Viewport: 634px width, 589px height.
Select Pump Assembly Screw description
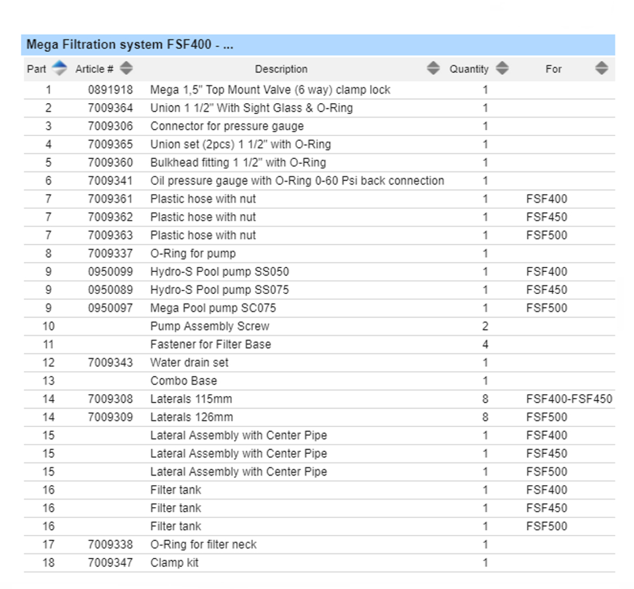point(210,326)
